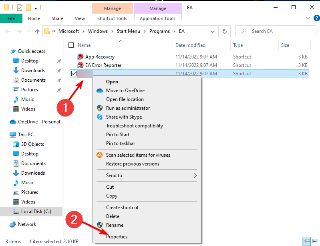320x246 pixels.
Task: Refresh the EA folder view
Action: (225, 31)
